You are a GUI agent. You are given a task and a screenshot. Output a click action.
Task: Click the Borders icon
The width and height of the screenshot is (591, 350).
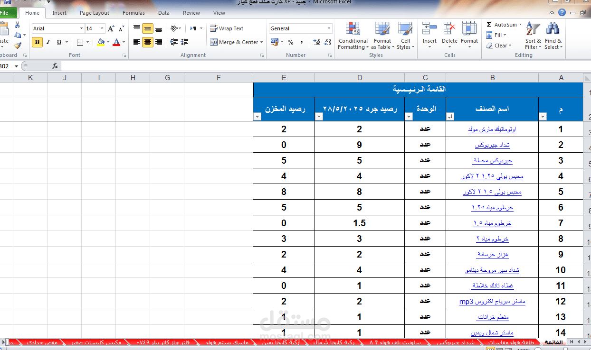point(80,42)
